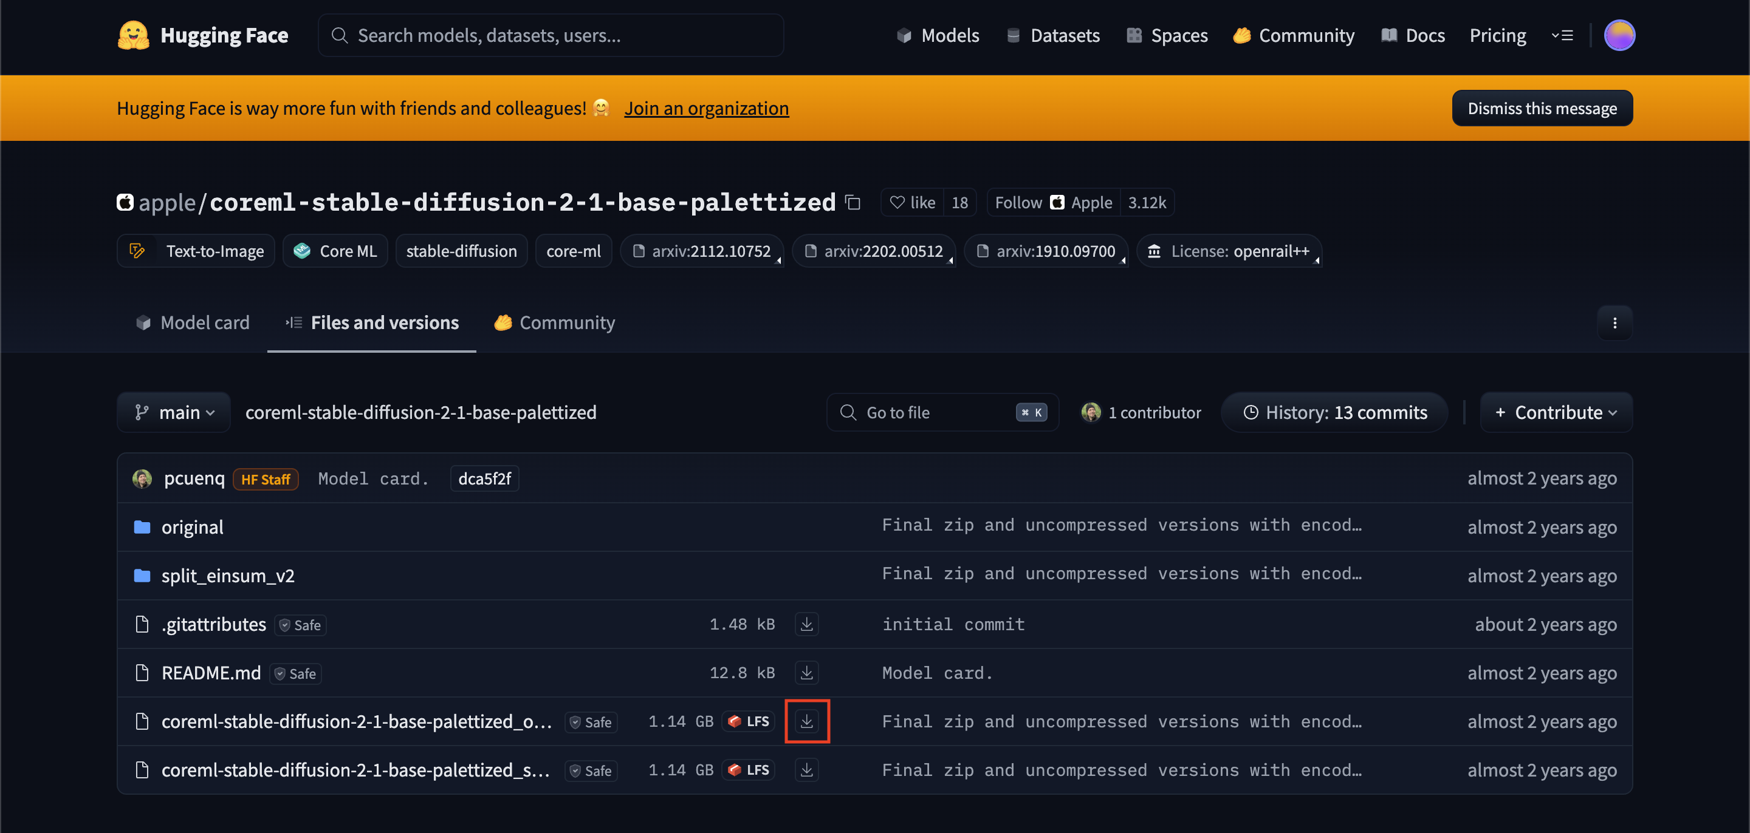Open the Text-to-Image tag

coord(196,251)
